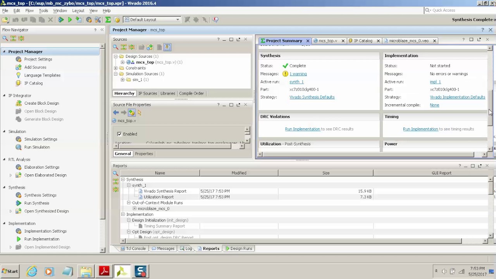Expand all in Flow Navigator toolbar
Screen dimensions: 496x279
pyautogui.click(x=21, y=38)
